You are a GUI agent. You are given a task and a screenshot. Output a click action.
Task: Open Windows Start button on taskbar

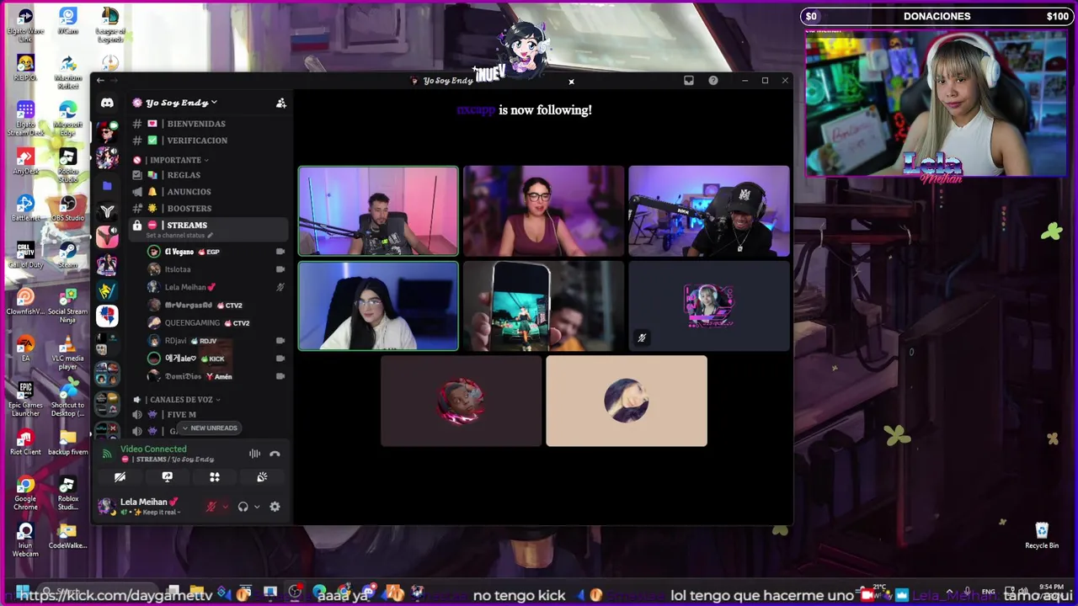23,593
